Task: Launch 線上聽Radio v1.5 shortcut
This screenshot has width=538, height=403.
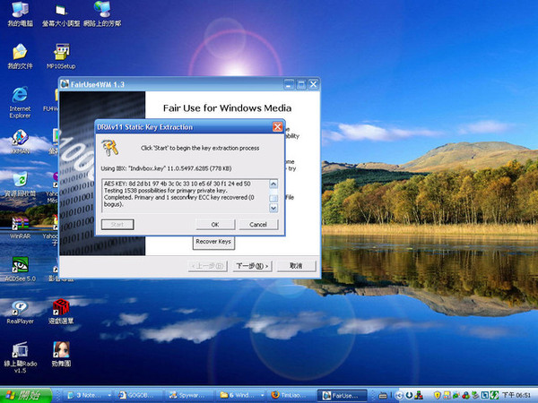Action: click(x=20, y=357)
